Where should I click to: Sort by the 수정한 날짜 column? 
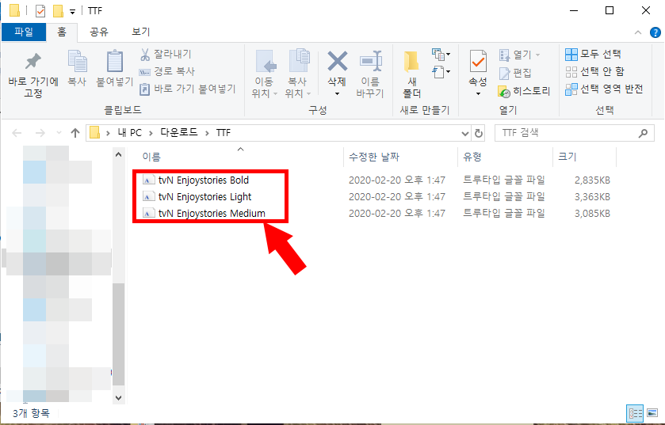[x=374, y=157]
